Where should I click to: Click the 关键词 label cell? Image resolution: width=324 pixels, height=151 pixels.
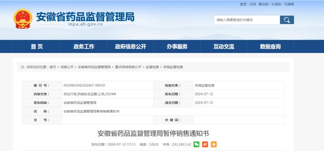click(173, 120)
